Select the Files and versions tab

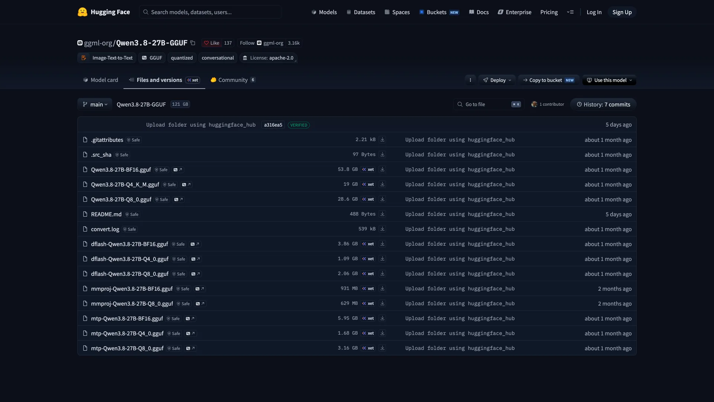(164, 80)
